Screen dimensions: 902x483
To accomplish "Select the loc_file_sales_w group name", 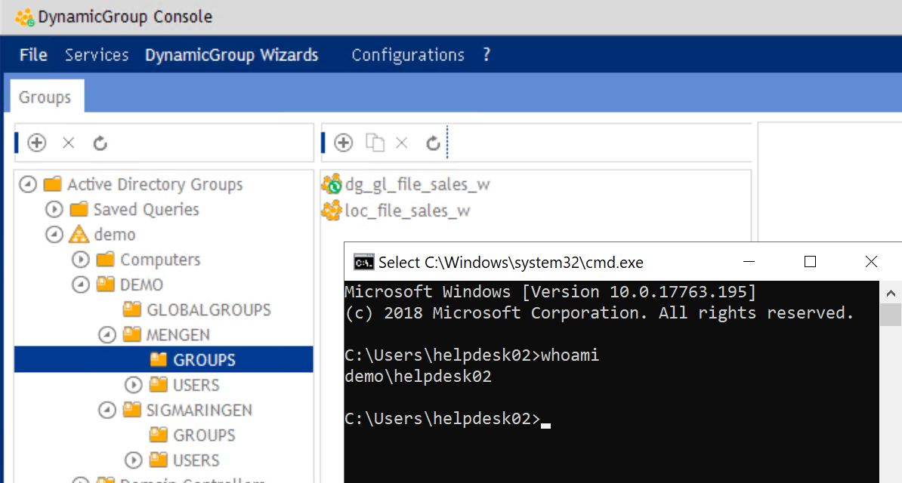I will coord(407,211).
